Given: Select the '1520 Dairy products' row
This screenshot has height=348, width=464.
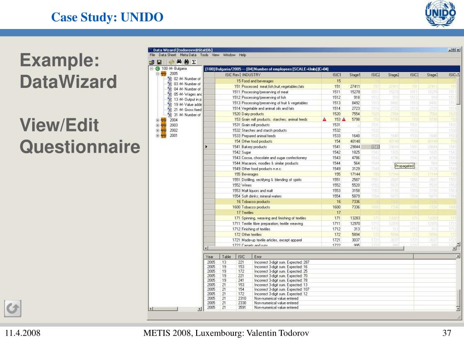Looking at the screenshot, I should point(331,114).
